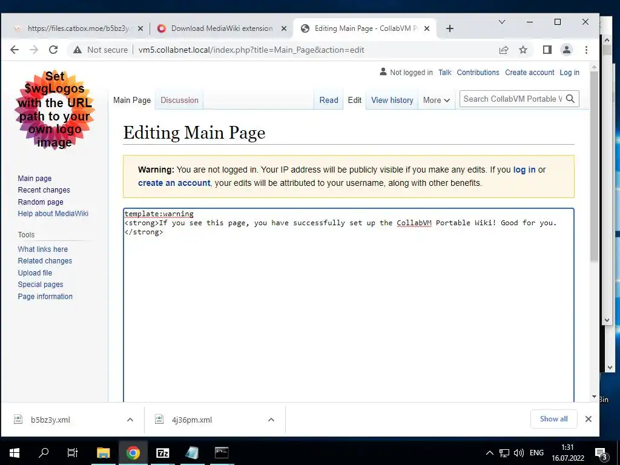This screenshot has width=620, height=465.
Task: Select the Edit tab
Action: (x=354, y=101)
